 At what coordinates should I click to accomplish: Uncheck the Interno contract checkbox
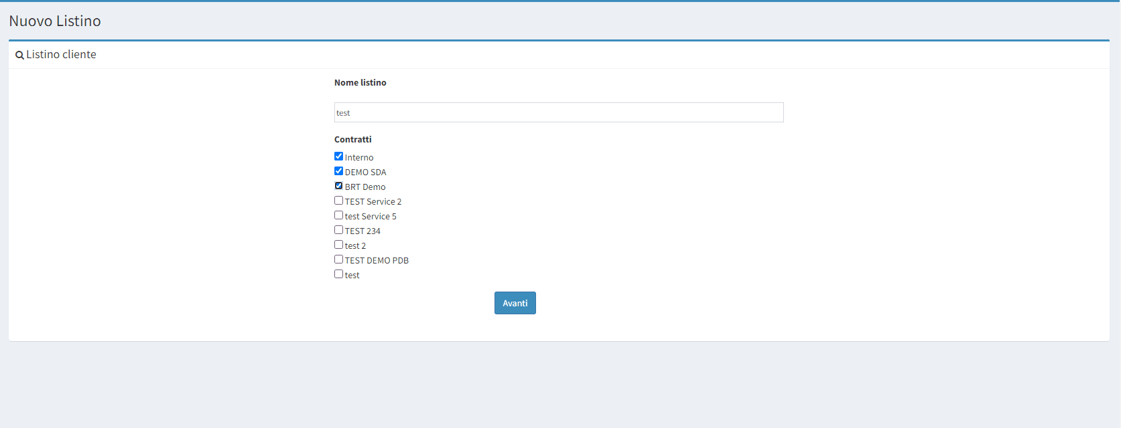tap(338, 156)
